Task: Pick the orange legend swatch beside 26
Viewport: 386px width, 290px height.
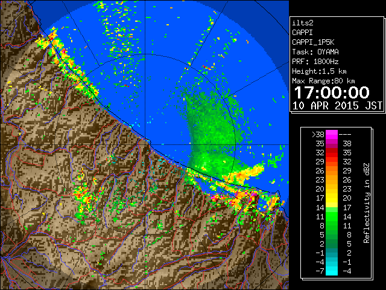Action: 332,171
